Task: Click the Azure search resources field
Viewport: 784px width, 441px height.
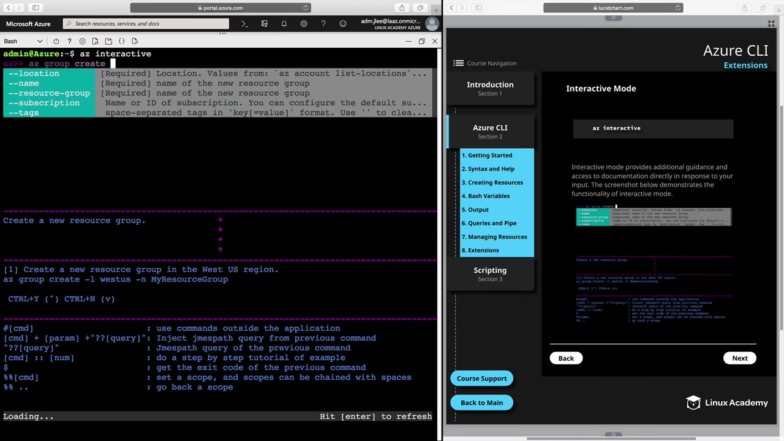Action: point(146,24)
